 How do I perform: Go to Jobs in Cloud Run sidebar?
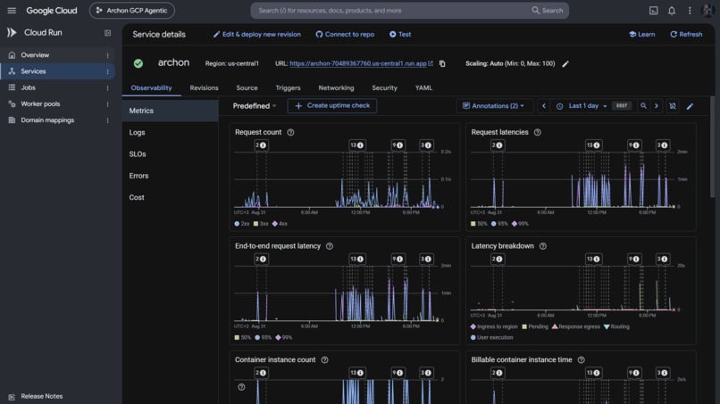pos(57,87)
